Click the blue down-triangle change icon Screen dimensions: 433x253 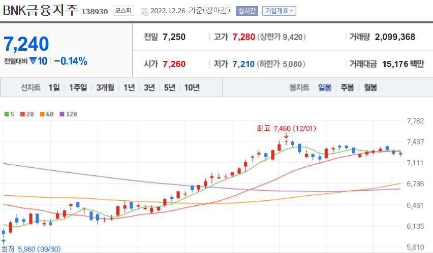pyautogui.click(x=33, y=60)
